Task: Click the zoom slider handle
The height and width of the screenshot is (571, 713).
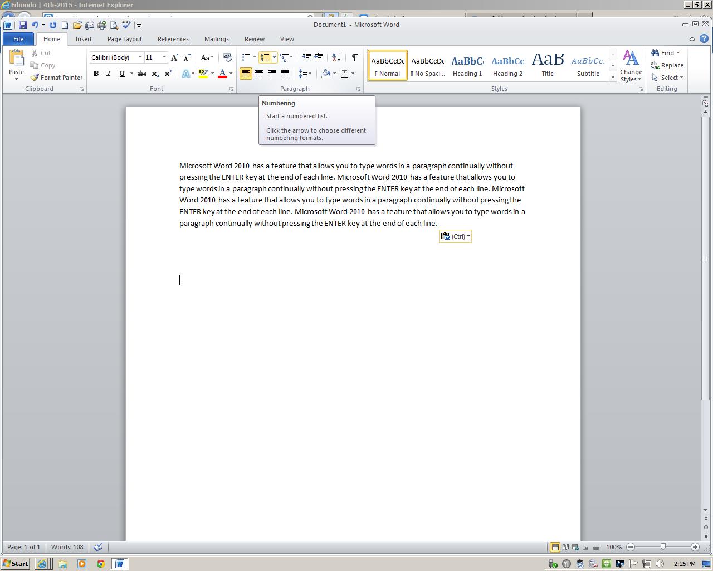Action: click(x=663, y=547)
